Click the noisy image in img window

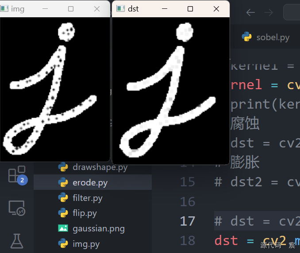click(55, 89)
